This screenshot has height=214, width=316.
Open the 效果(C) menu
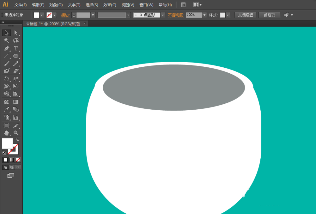(x=110, y=5)
